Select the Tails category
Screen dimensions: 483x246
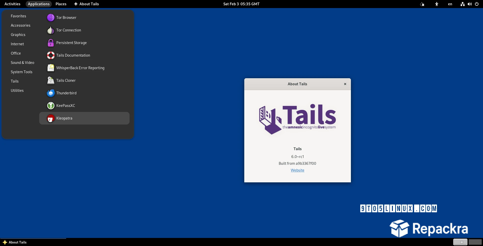(15, 81)
